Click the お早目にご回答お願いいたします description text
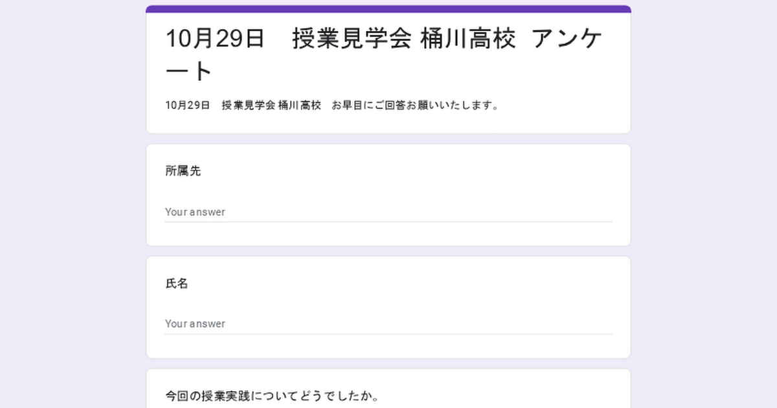777x408 pixels. pos(416,106)
